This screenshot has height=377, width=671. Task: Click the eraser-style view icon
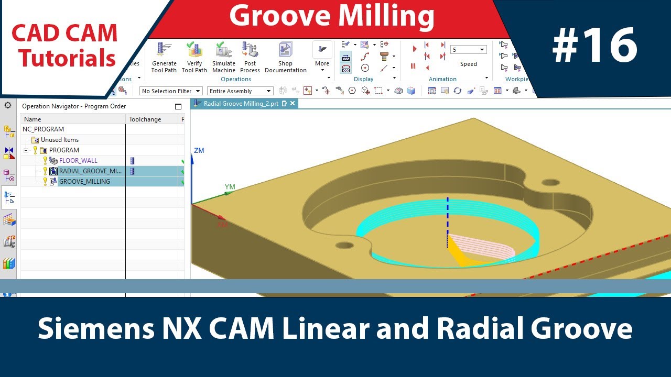(471, 91)
